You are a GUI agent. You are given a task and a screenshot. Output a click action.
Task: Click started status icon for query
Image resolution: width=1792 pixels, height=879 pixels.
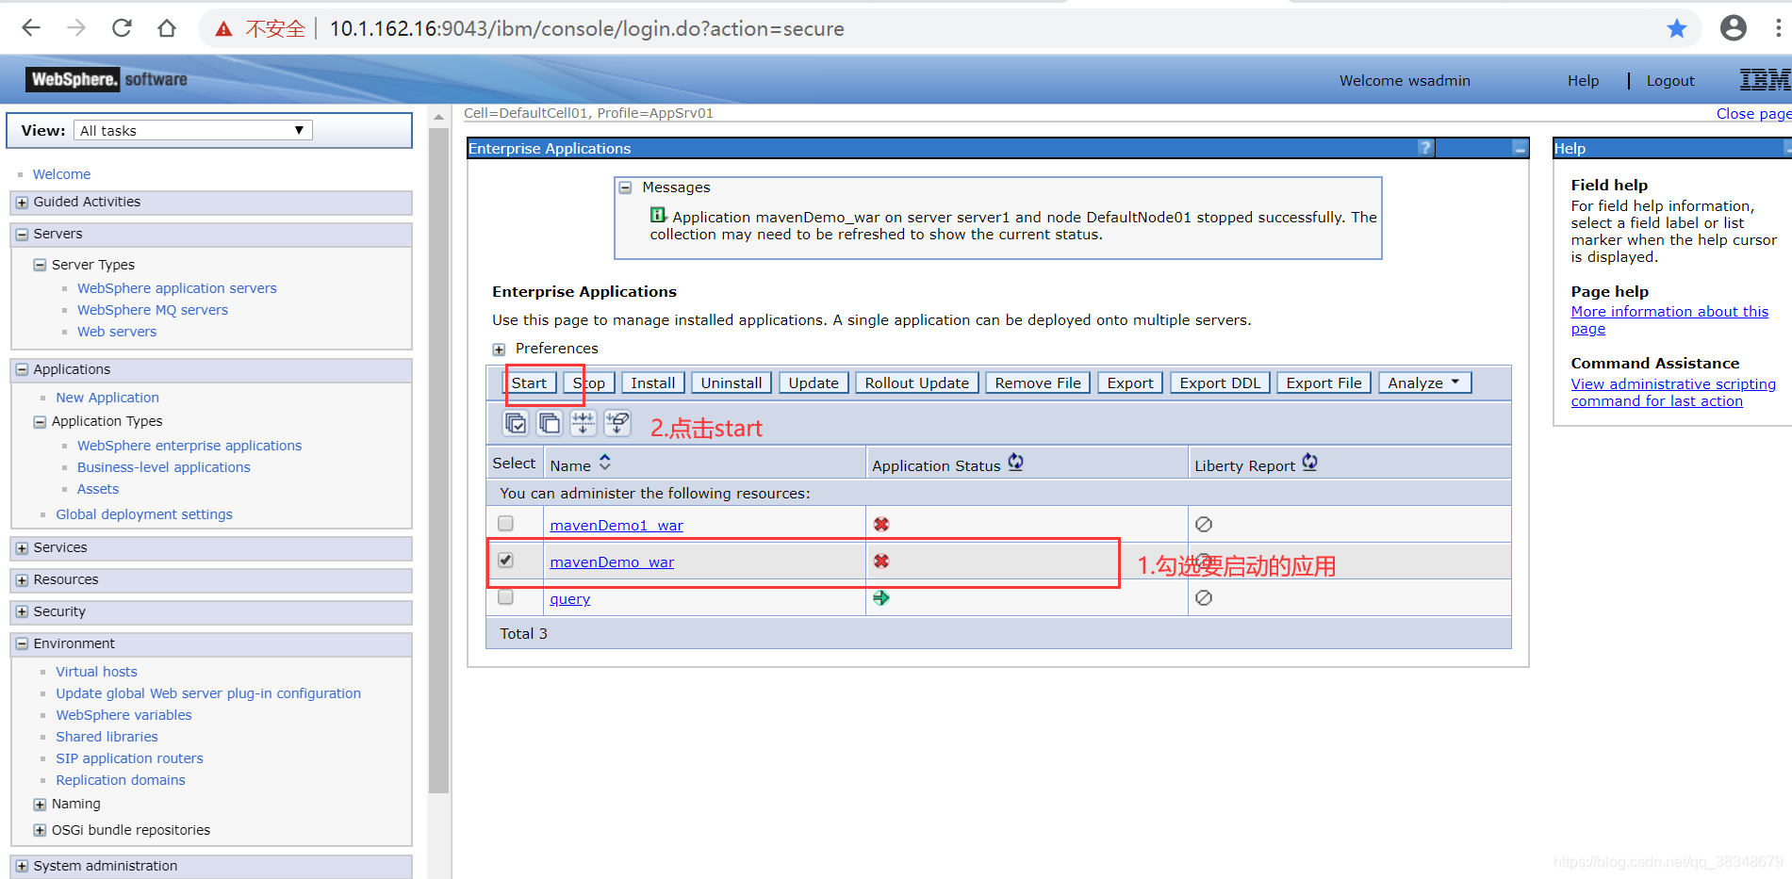881,597
